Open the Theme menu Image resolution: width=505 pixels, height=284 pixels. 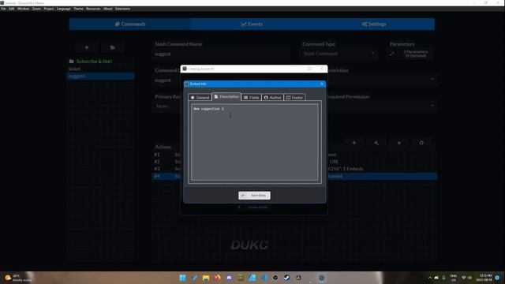tap(78, 9)
